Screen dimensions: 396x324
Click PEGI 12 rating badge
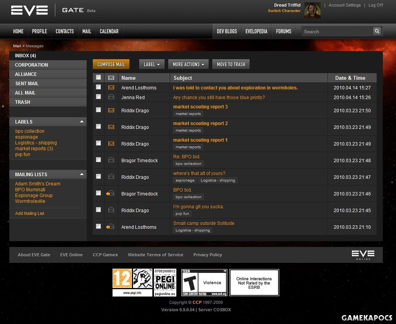(x=122, y=278)
